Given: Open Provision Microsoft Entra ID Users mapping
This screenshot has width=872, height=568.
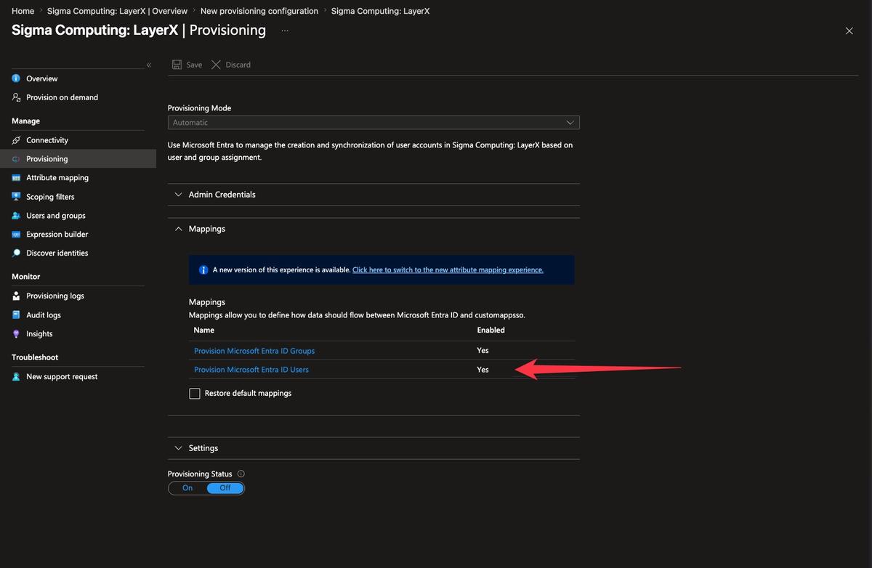Looking at the screenshot, I should tap(251, 370).
